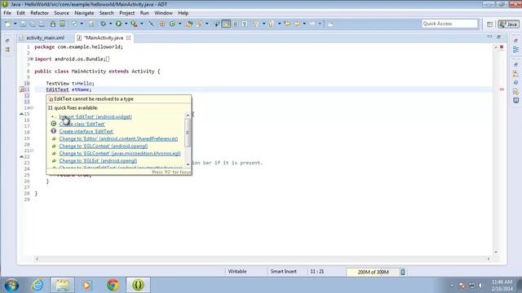The image size is (522, 293).
Task: Collapse the method fold on line 21
Action: pyautogui.click(x=32, y=151)
